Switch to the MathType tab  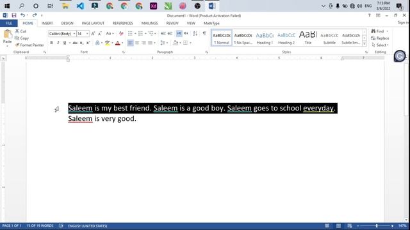click(211, 23)
